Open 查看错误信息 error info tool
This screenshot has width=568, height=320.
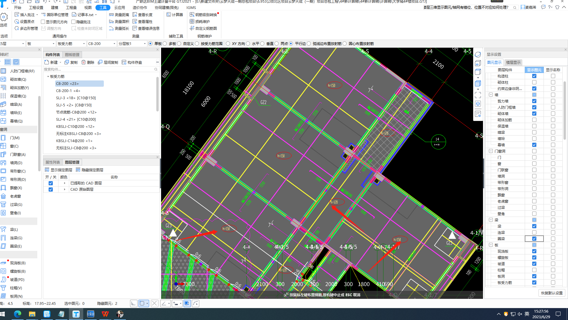pos(146,28)
